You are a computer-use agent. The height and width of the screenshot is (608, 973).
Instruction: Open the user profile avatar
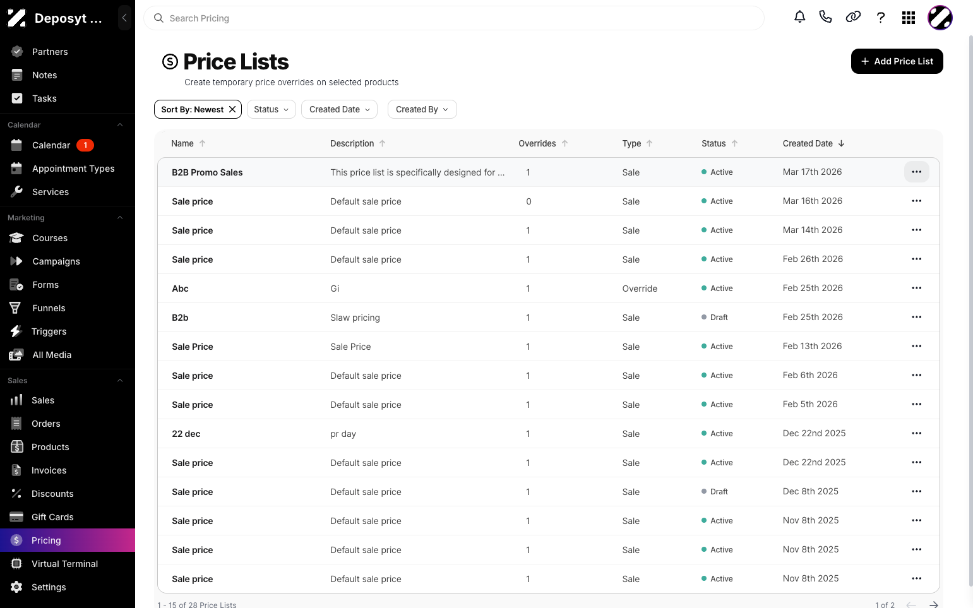click(940, 18)
